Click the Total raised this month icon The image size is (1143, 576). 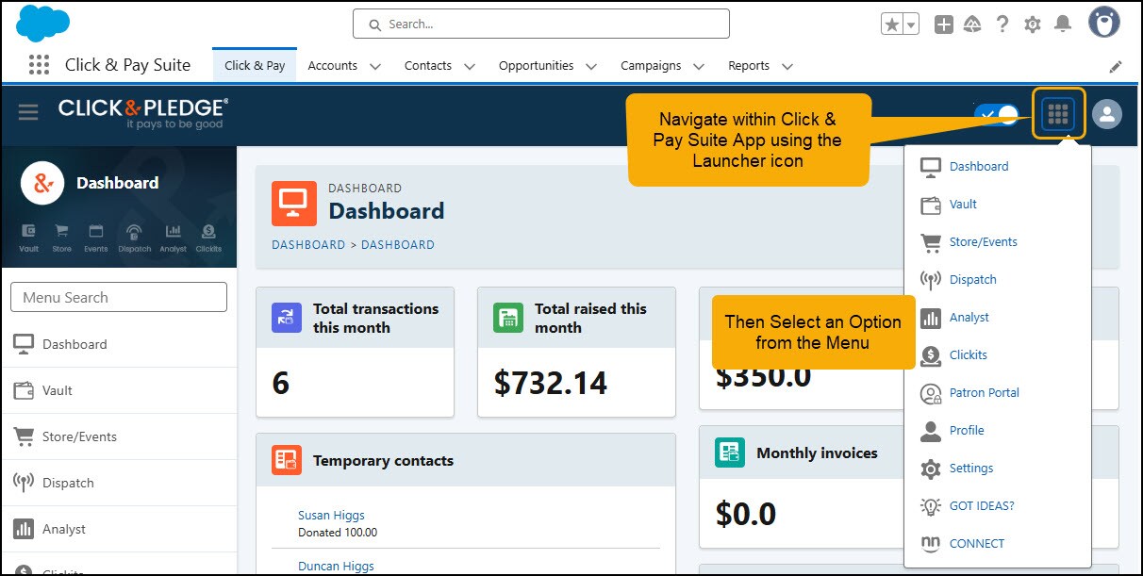pos(508,318)
